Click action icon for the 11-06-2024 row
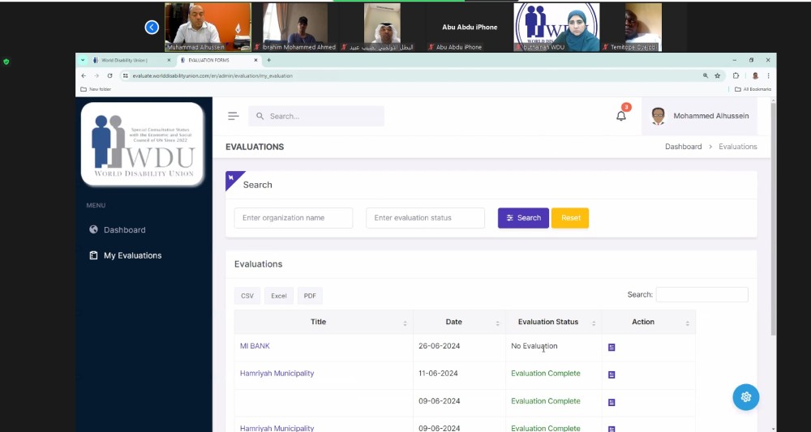This screenshot has height=432, width=811. [611, 374]
